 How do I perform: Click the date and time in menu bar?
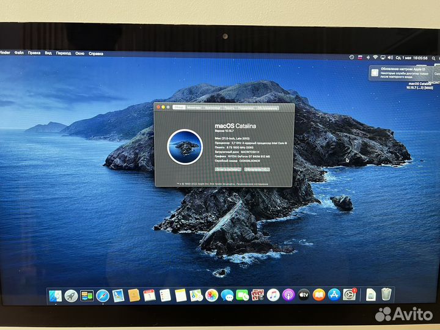[411, 58]
